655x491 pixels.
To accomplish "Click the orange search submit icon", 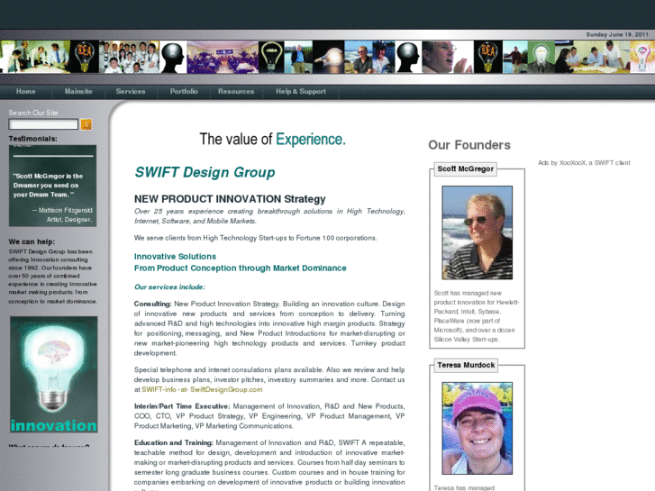I will (x=86, y=124).
